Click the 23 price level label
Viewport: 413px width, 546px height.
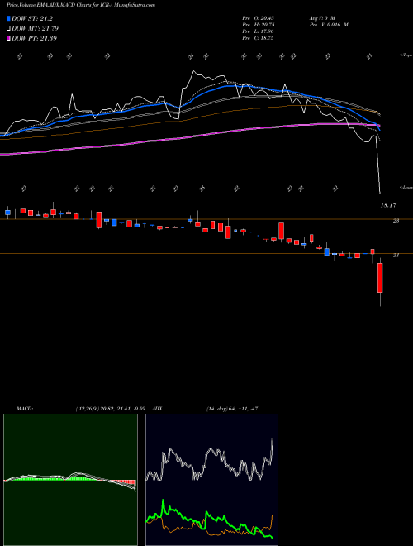click(x=396, y=221)
